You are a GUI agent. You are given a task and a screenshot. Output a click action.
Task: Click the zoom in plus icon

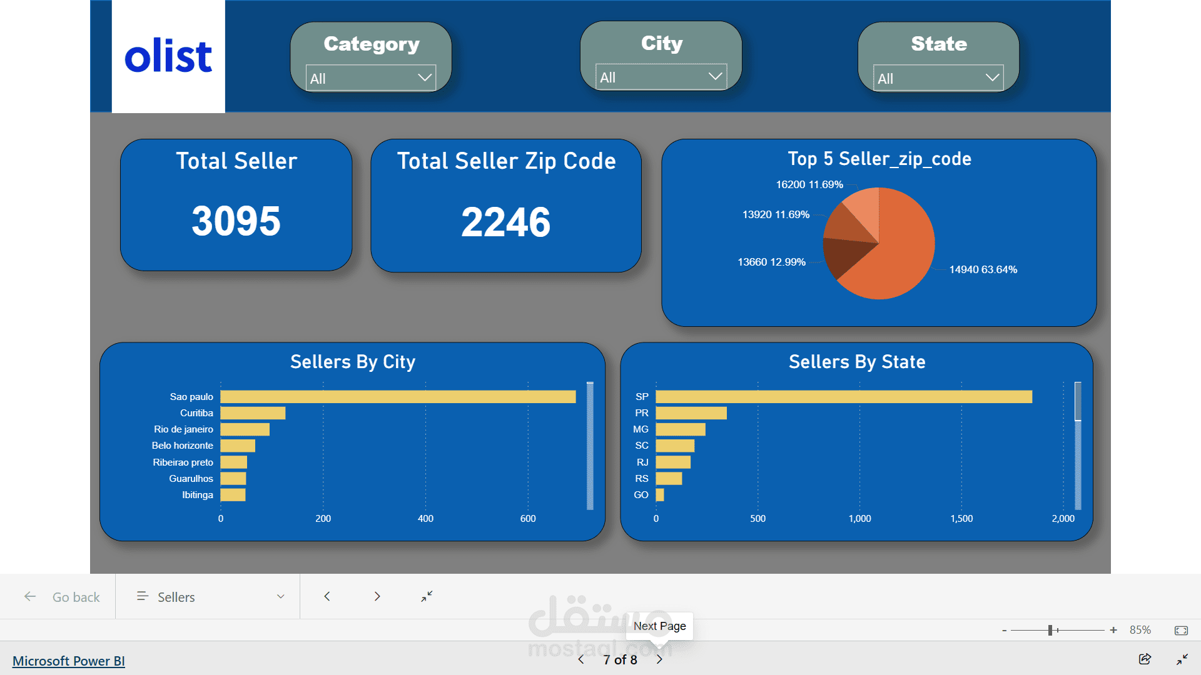1113,631
